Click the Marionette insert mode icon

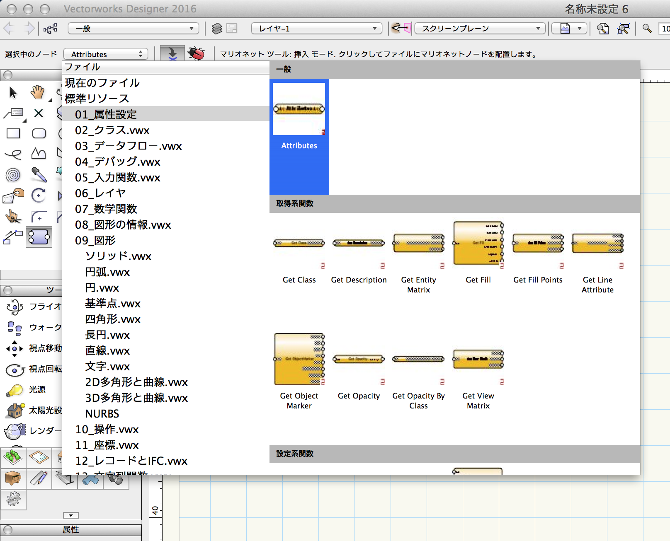point(172,53)
